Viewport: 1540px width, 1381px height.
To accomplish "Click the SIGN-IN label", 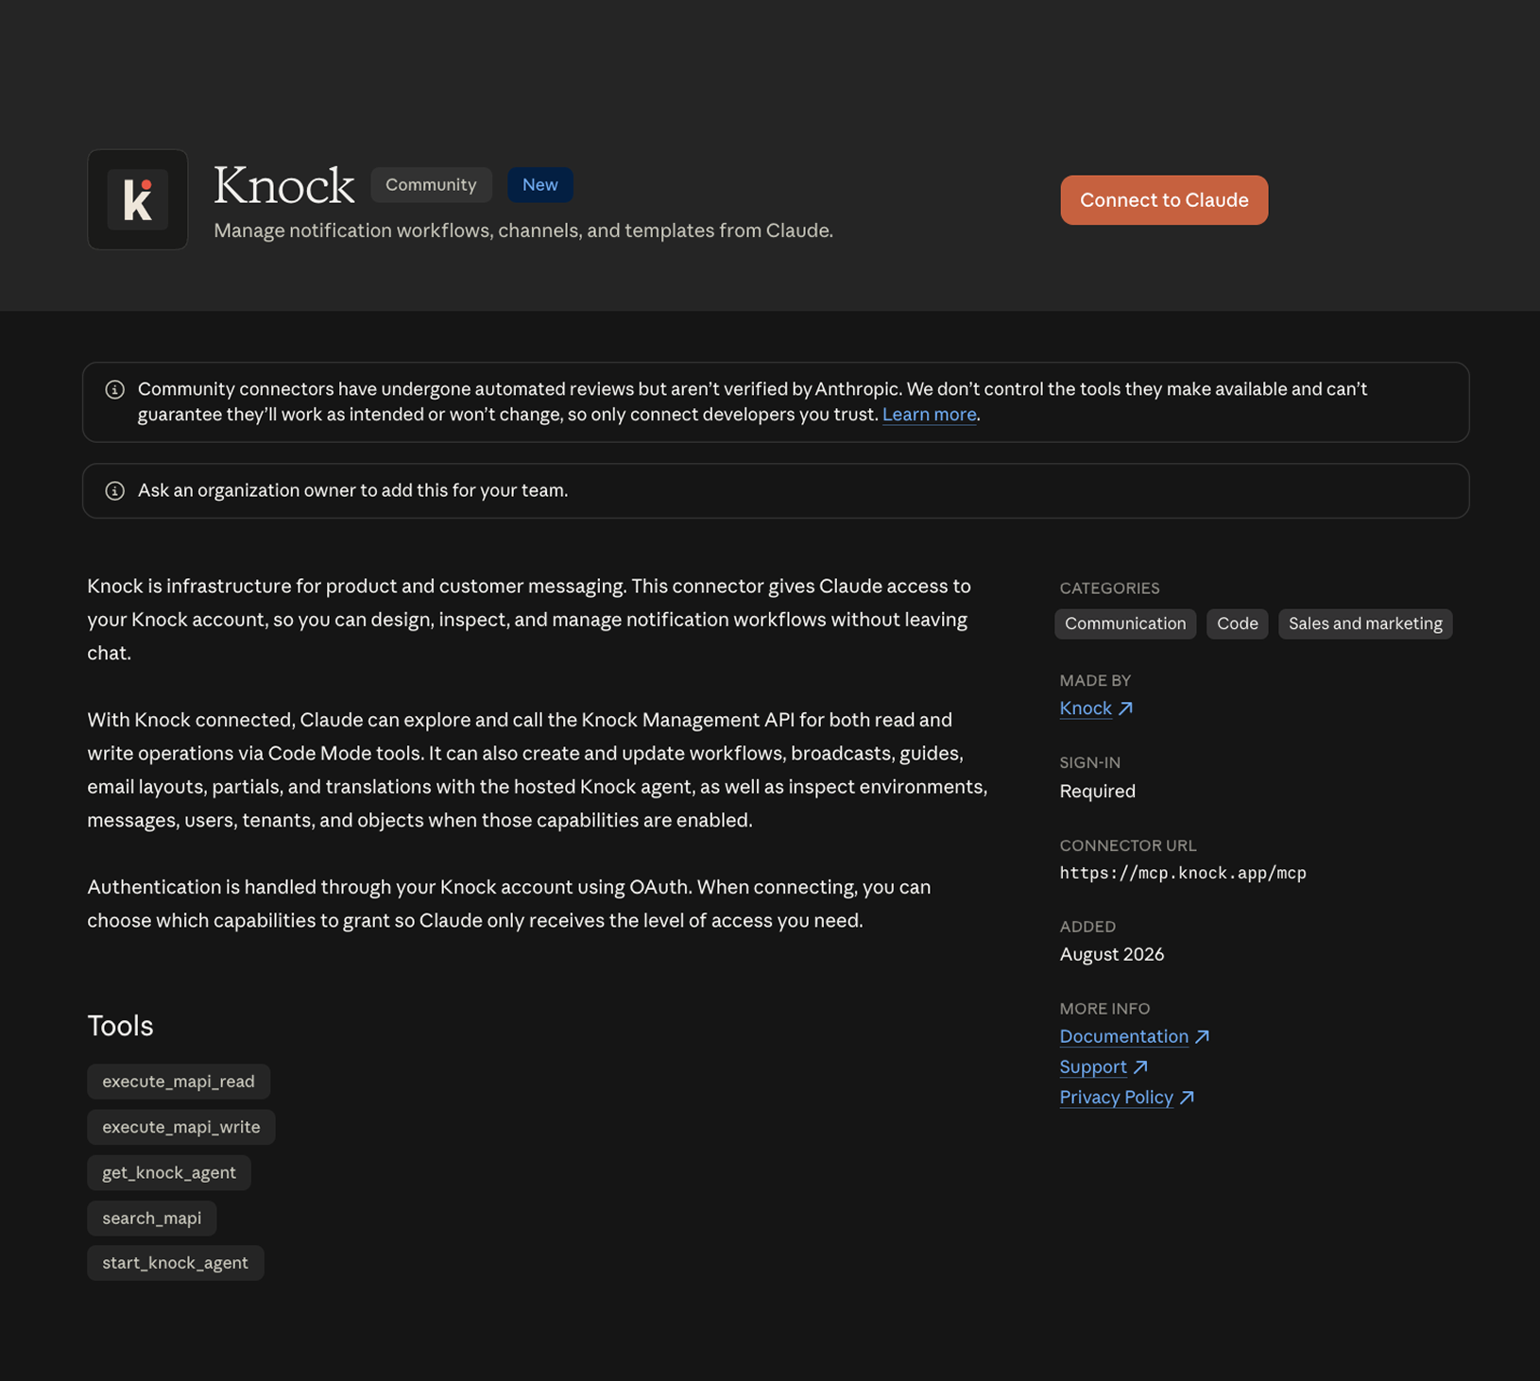I will pos(1090,762).
